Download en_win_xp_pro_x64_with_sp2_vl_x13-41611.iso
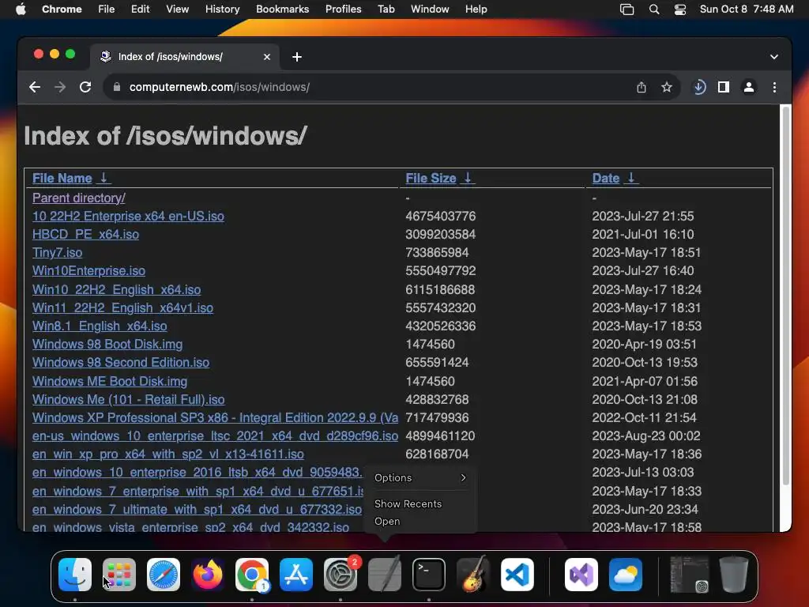 pyautogui.click(x=168, y=454)
